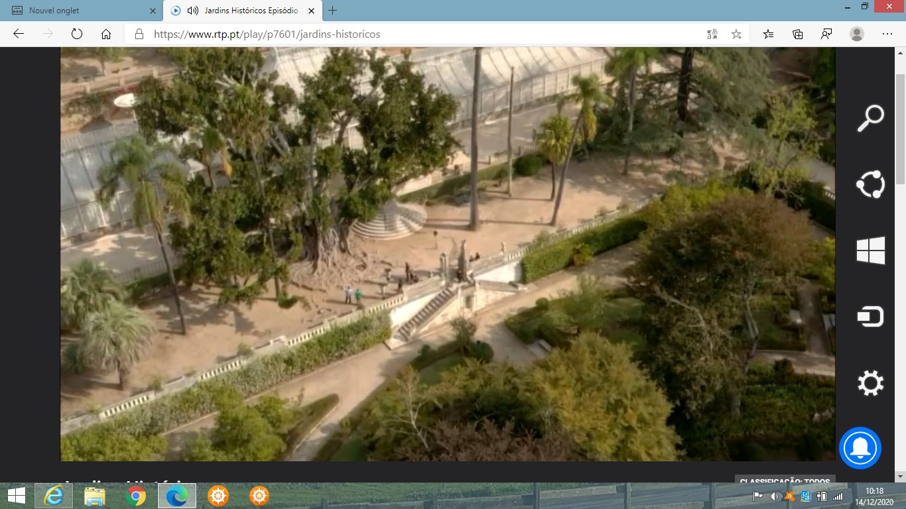Open the Windows Start button on taskbar
This screenshot has width=906, height=509.
pos(16,496)
